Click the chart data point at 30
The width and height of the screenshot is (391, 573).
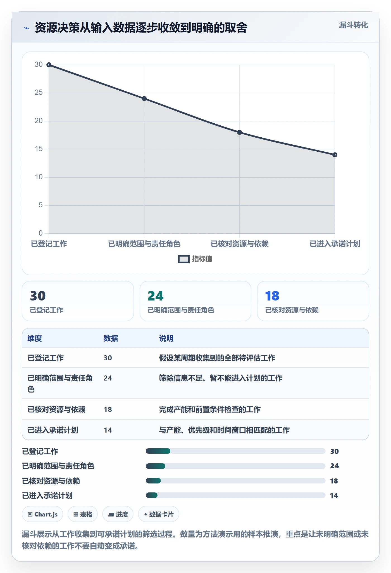point(49,65)
